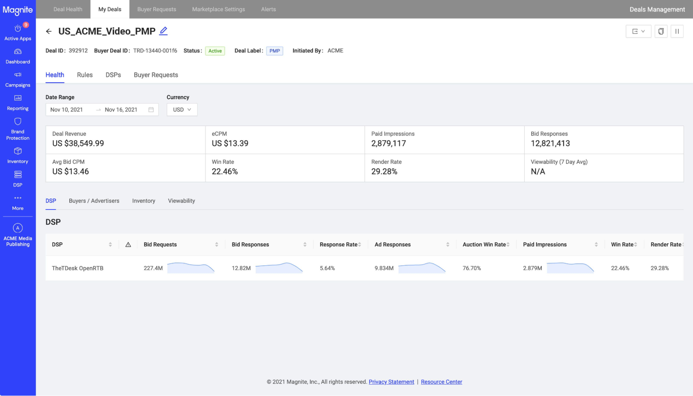Open Marketplace Settings tab
The image size is (693, 396).
[218, 9]
